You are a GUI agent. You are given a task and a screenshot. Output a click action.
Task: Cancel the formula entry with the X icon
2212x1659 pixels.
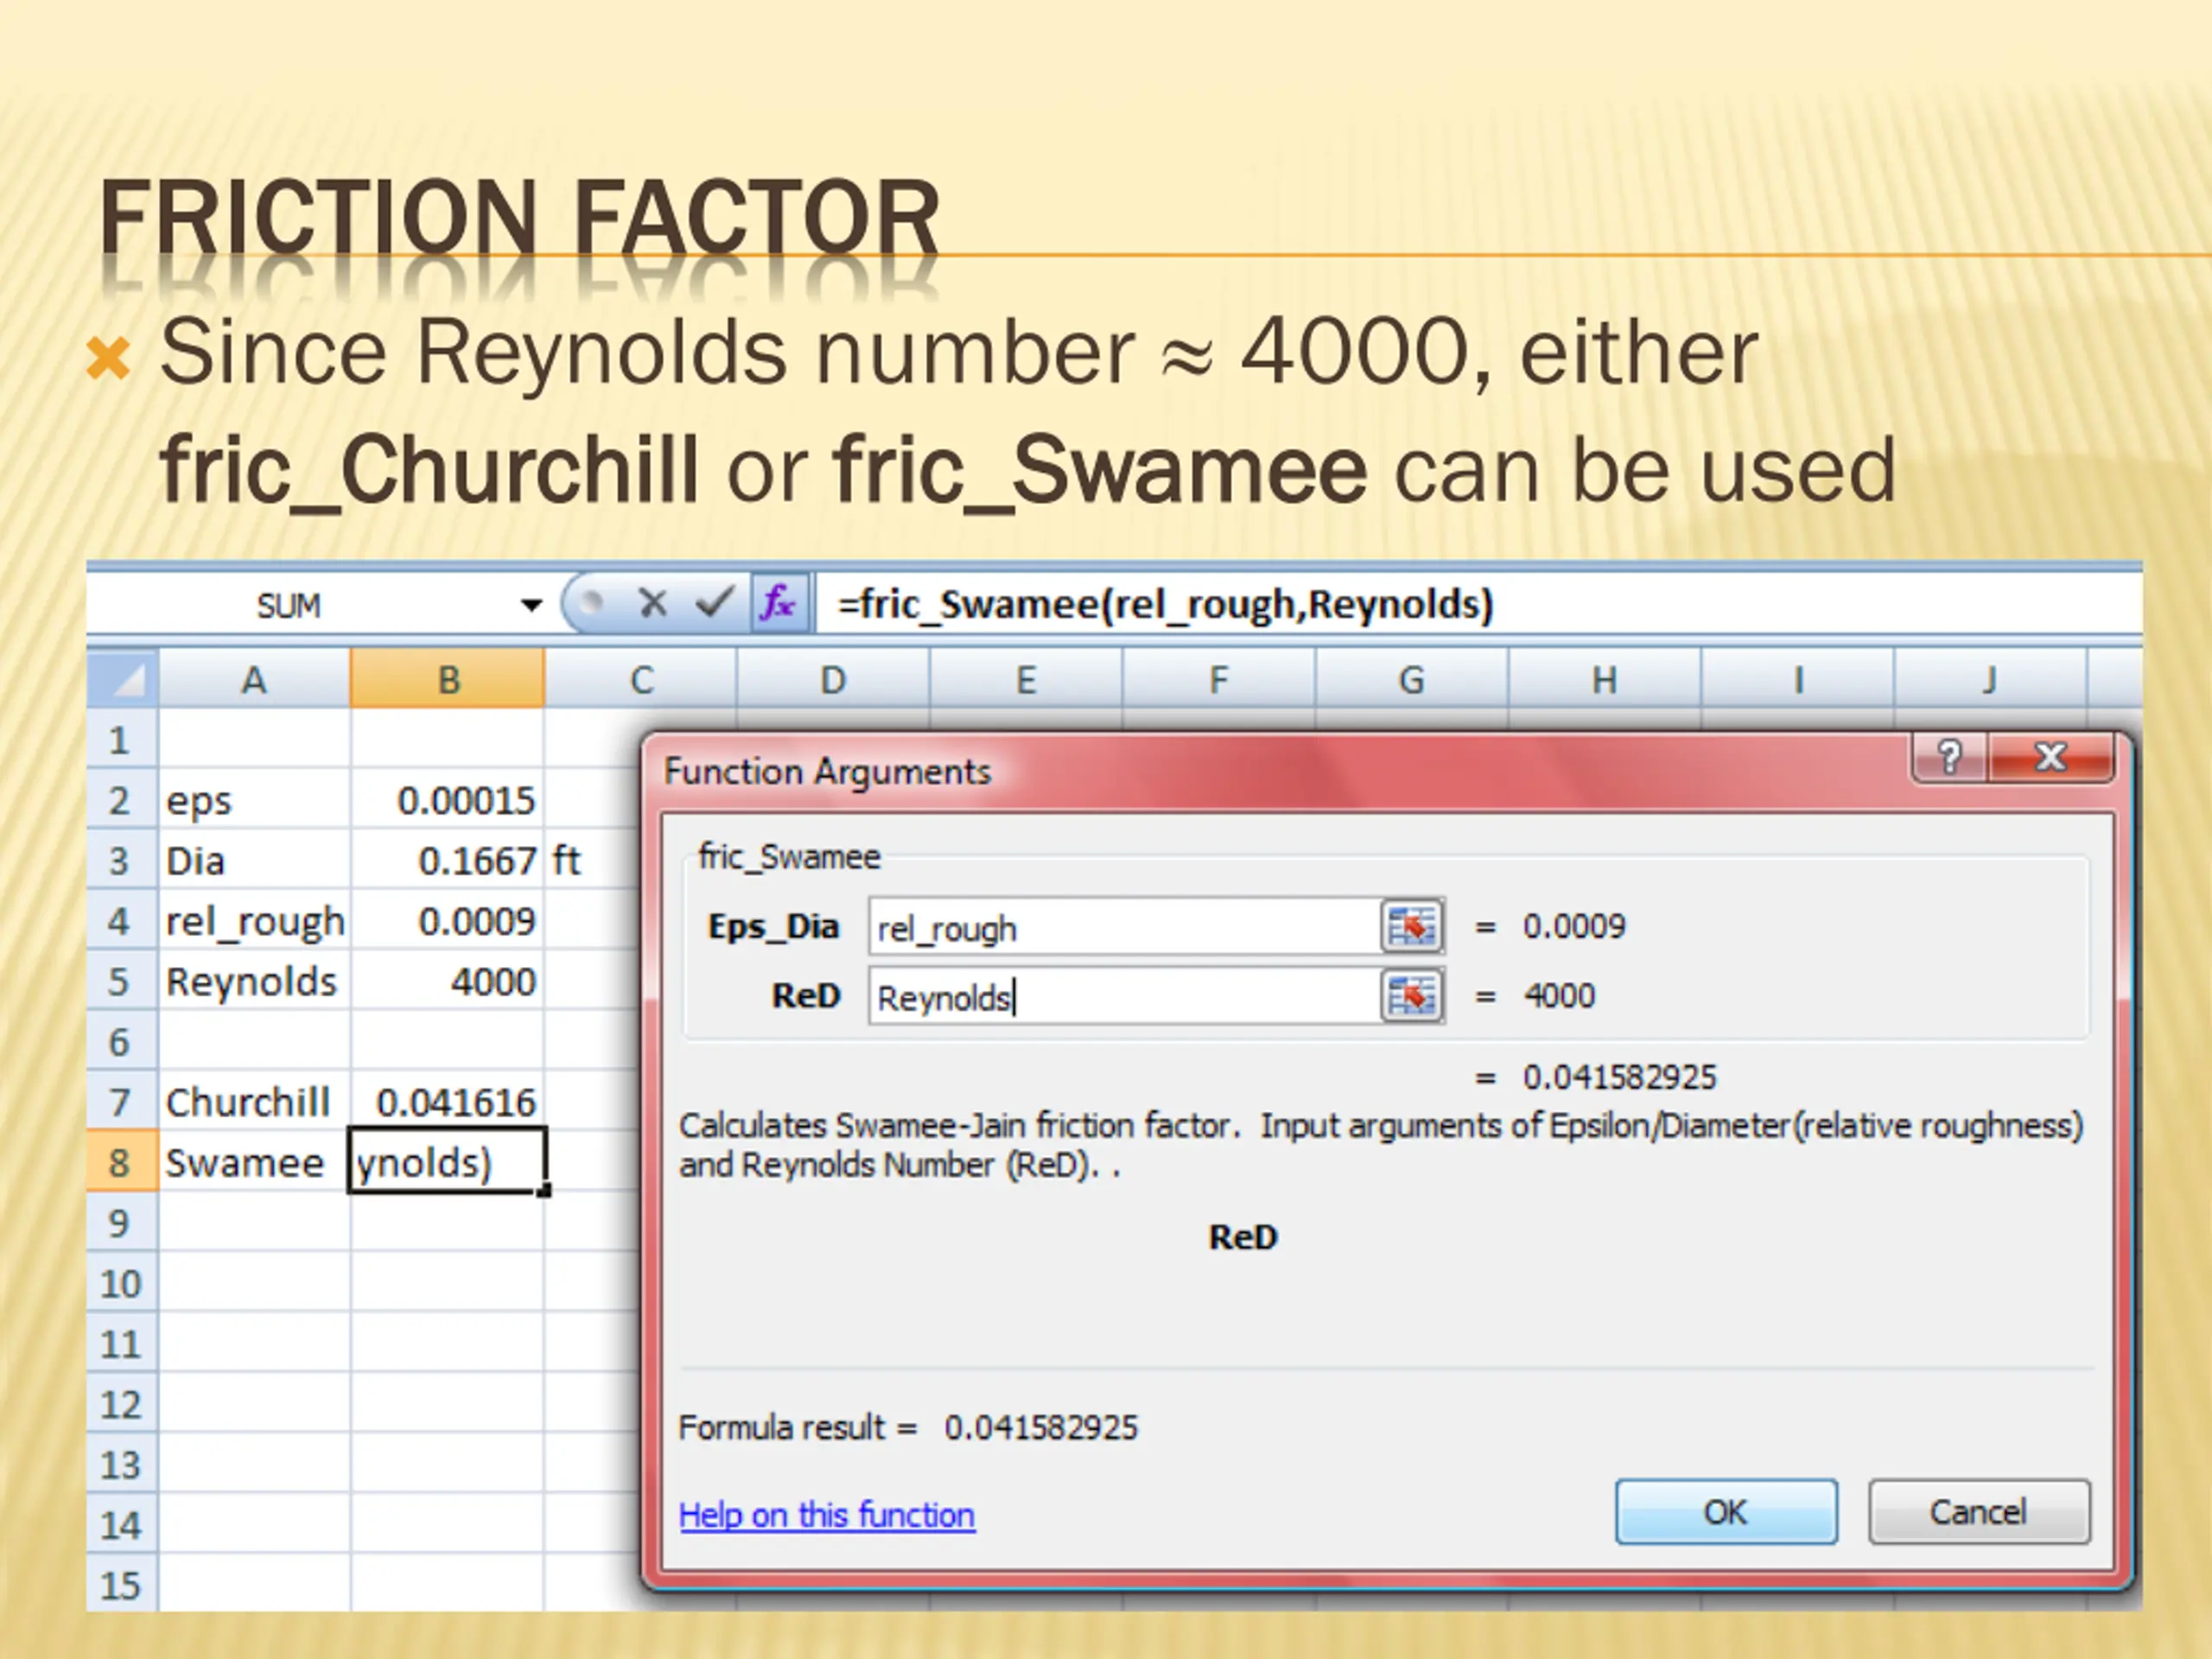(653, 603)
